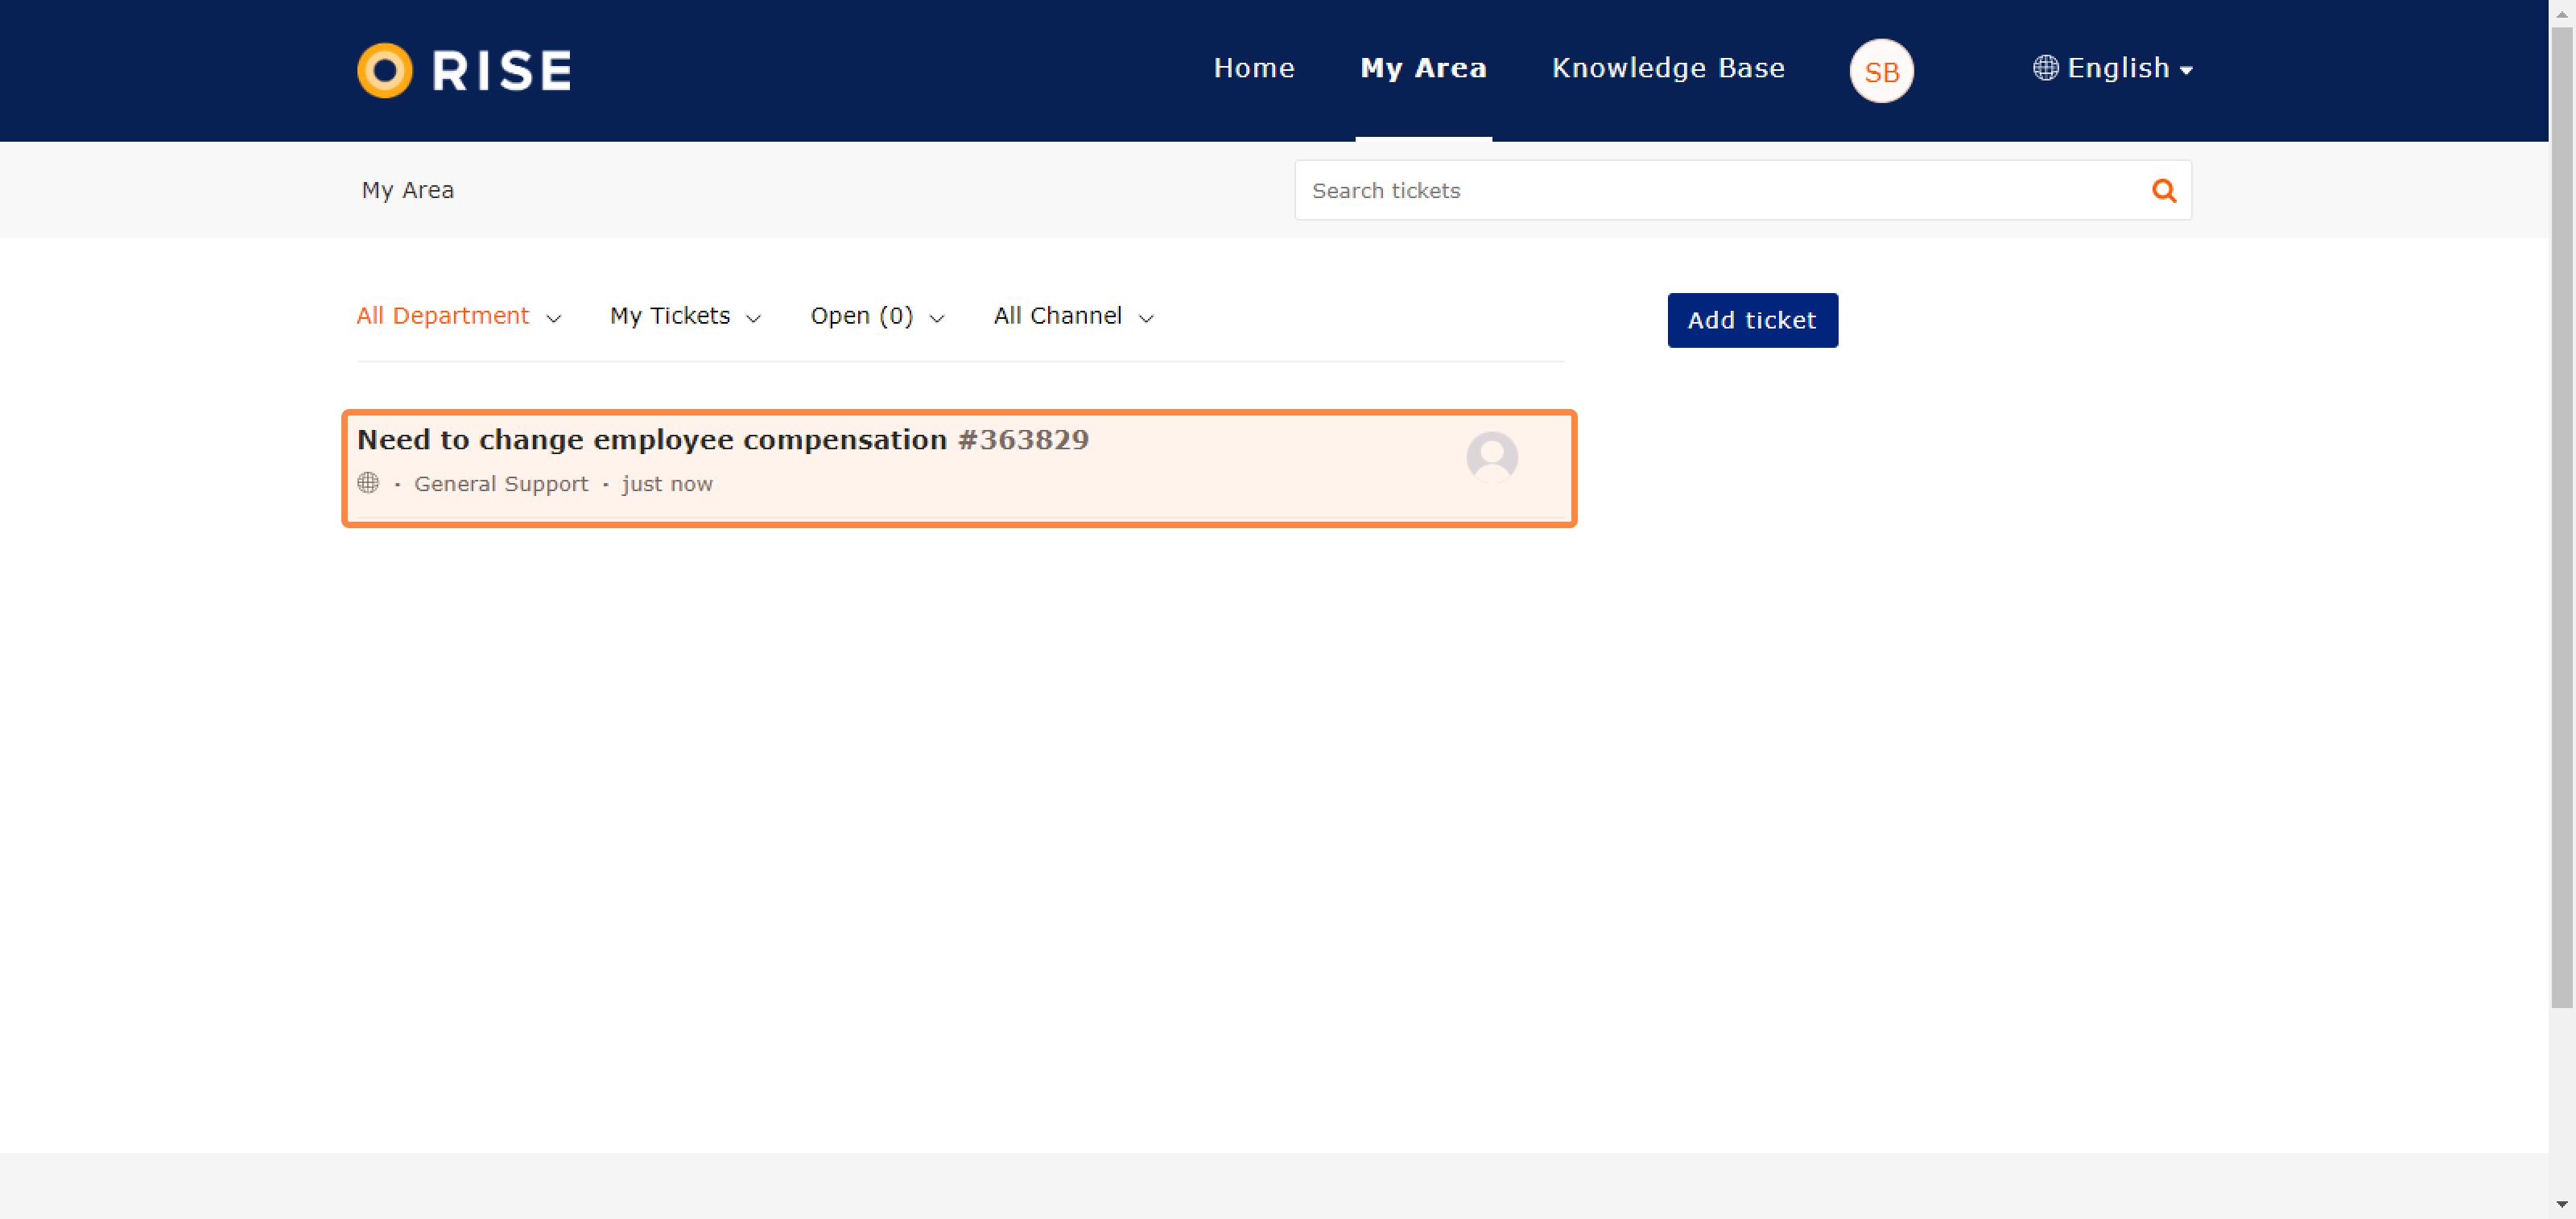Click the orange search magnifier icon
The width and height of the screenshot is (2576, 1219).
coord(2163,190)
